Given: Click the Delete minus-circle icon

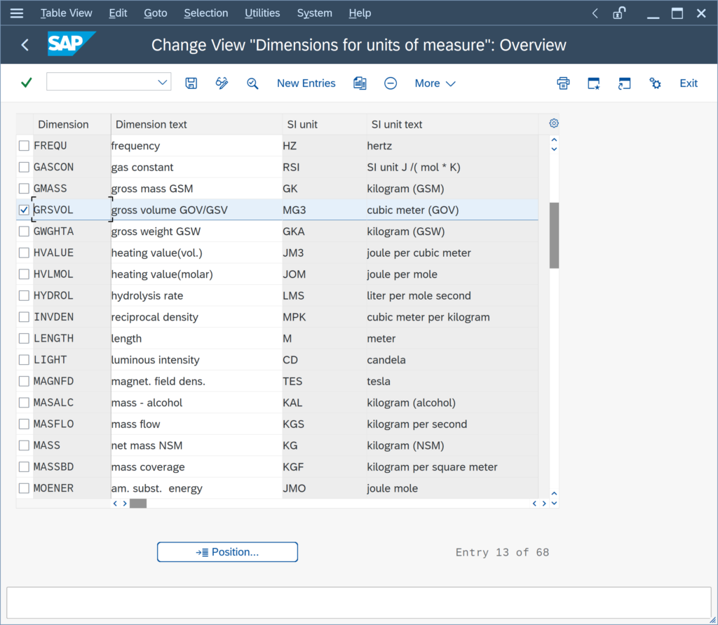Looking at the screenshot, I should [390, 83].
